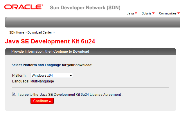Open the Platform dropdown showing Windows x64
The width and height of the screenshot is (180, 116).
click(52, 76)
